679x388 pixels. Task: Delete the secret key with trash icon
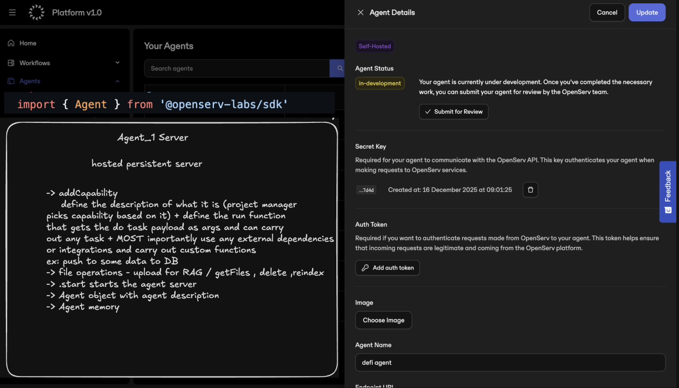(530, 190)
